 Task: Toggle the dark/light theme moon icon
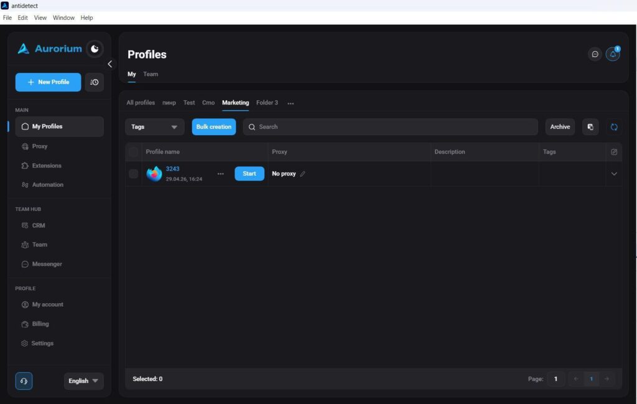click(x=95, y=49)
